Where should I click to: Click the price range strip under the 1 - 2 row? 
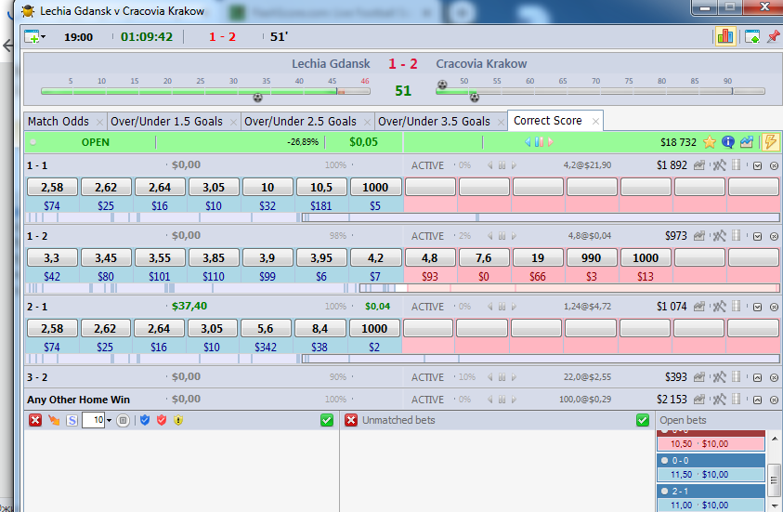click(x=402, y=288)
